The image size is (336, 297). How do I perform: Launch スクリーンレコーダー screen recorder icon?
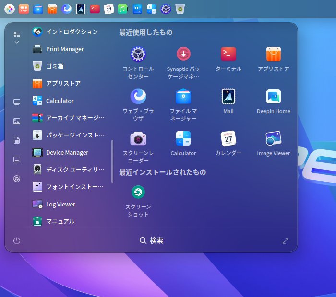(138, 139)
